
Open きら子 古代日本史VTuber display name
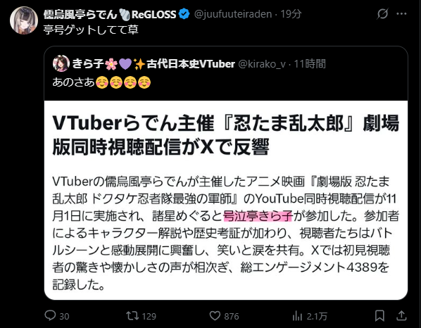(153, 64)
